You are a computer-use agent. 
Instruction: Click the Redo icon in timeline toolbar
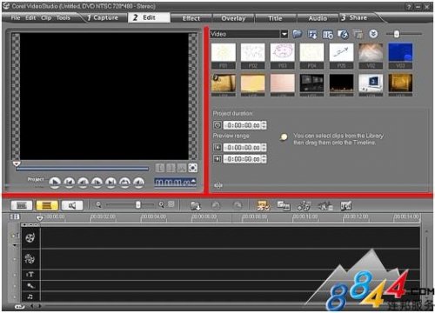[238, 206]
